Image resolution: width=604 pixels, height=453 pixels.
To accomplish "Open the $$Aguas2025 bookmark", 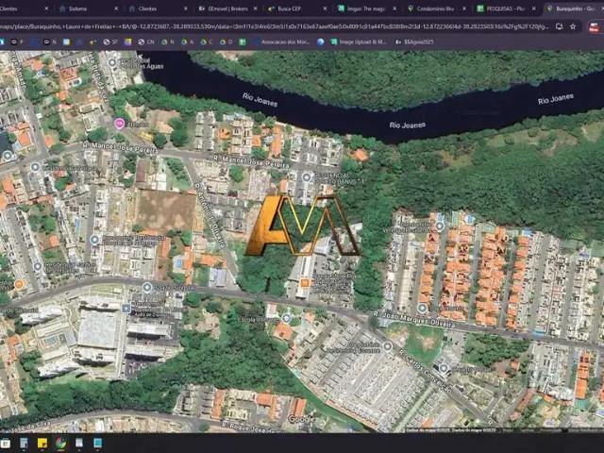I will tap(414, 42).
